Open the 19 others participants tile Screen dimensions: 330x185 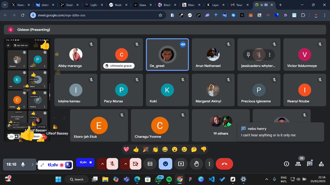(221, 125)
